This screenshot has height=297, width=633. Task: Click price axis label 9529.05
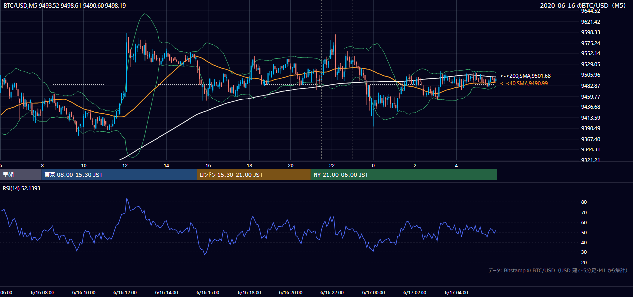click(x=591, y=64)
